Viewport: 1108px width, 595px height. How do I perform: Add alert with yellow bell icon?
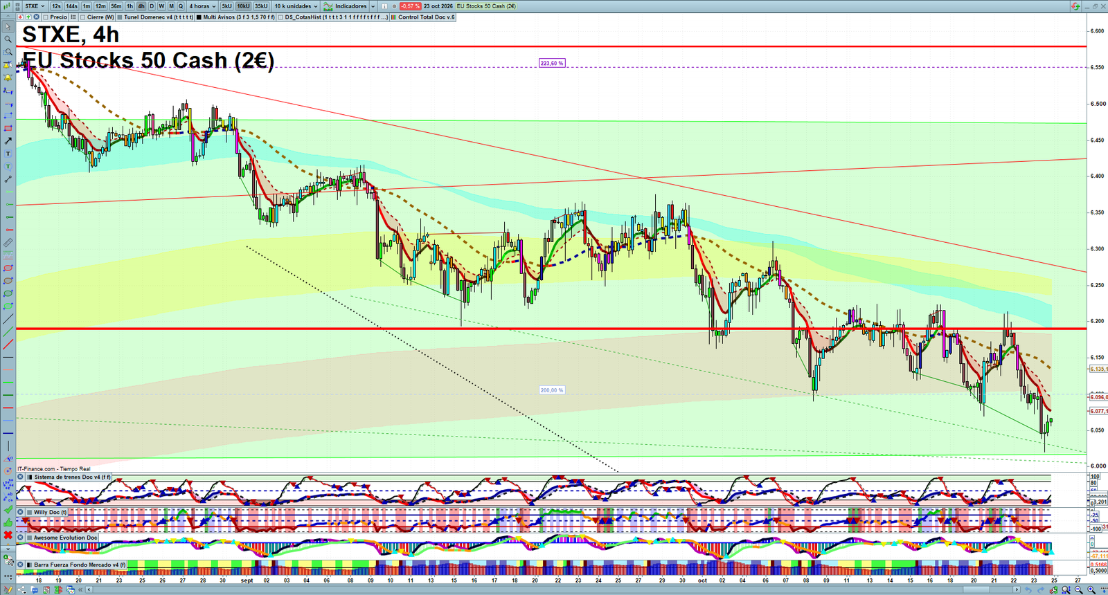tap(8, 78)
